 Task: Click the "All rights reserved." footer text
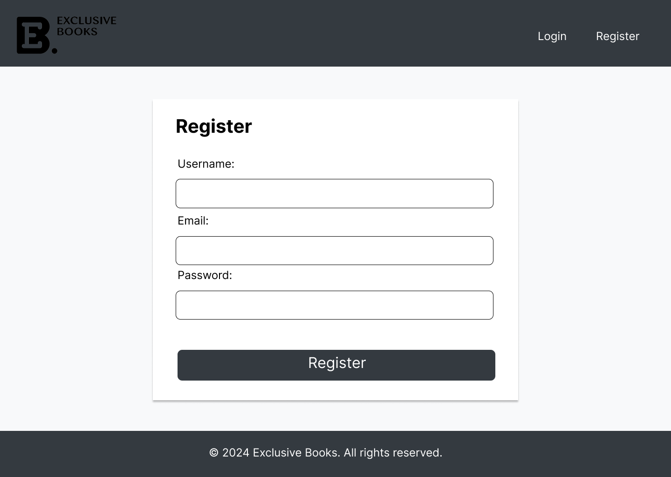(x=393, y=453)
